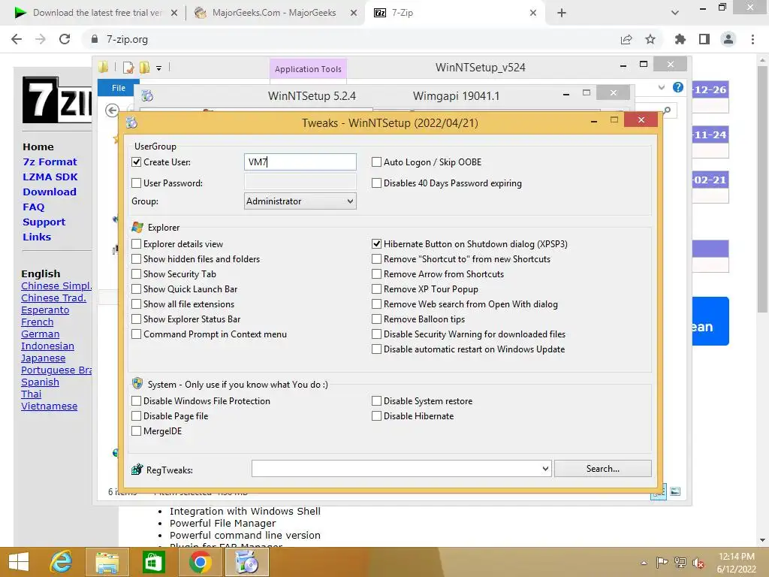The width and height of the screenshot is (769, 577).
Task: Click the Search... button
Action: [603, 469]
